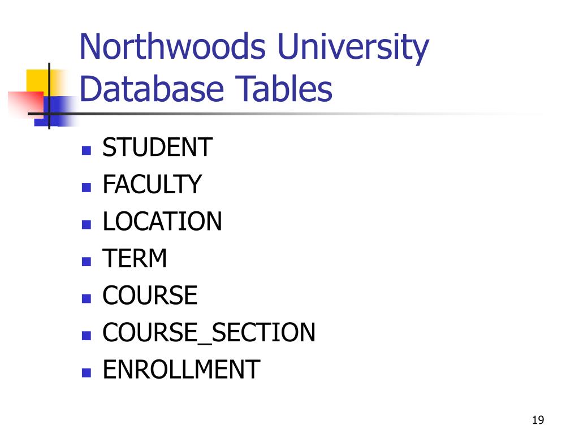Screen dimensions: 579x434
Task: Select the FACULTY list item
Action: click(x=152, y=184)
